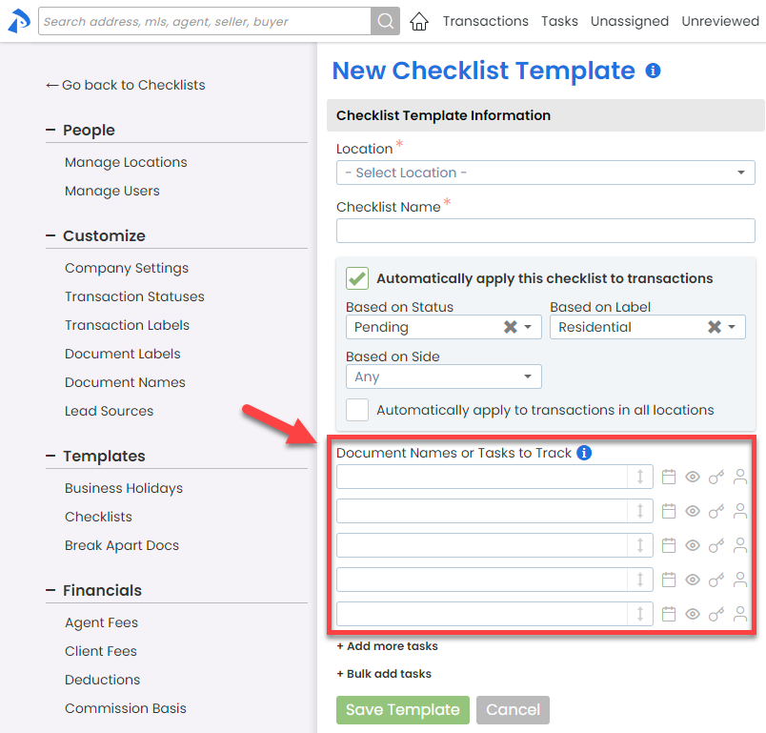Click calendar icon on first task row
Viewport: 766px width, 733px height.
coord(669,477)
